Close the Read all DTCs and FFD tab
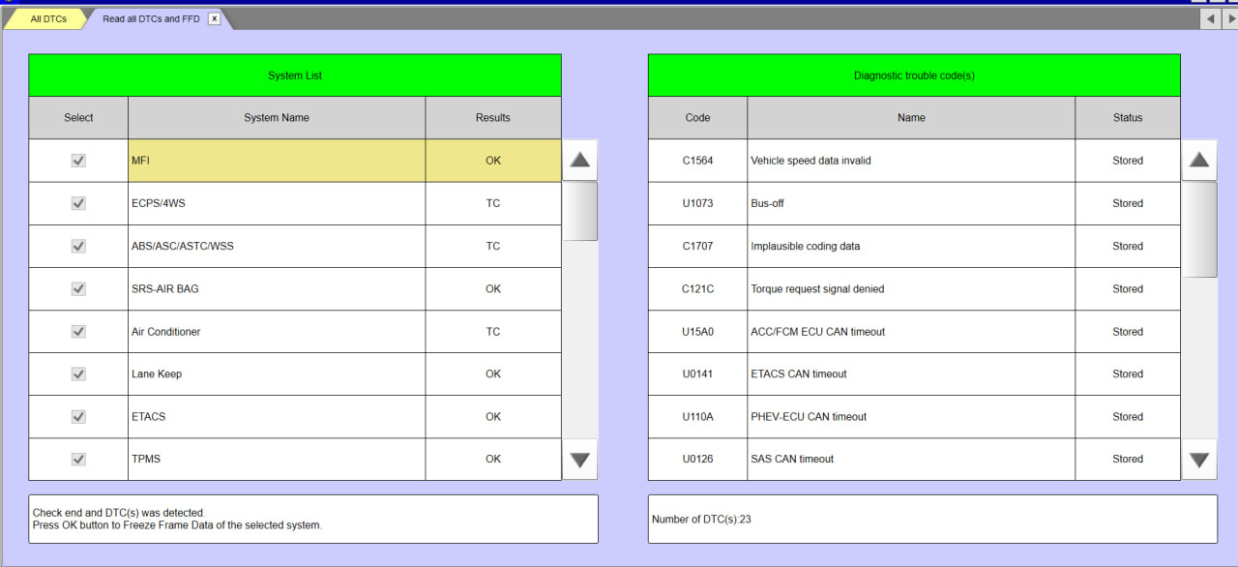 214,18
